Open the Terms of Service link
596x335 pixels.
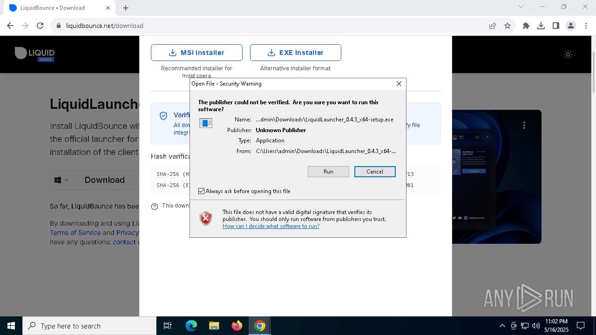point(75,233)
